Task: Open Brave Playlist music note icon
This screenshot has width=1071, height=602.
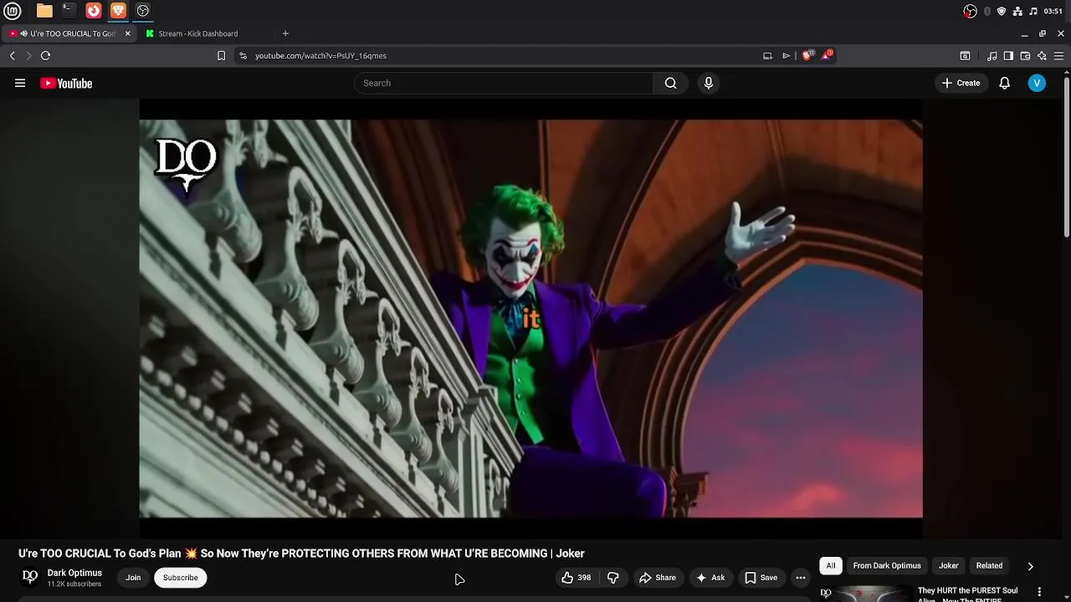Action: point(992,56)
